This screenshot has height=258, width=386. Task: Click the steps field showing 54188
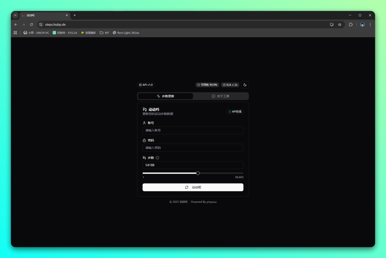[193, 165]
